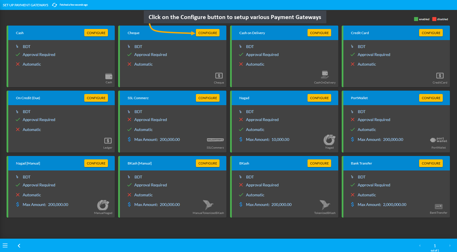Screen dimensions: 457x252
Task: Click Approval Required in BKash card
Action: tap(262, 185)
